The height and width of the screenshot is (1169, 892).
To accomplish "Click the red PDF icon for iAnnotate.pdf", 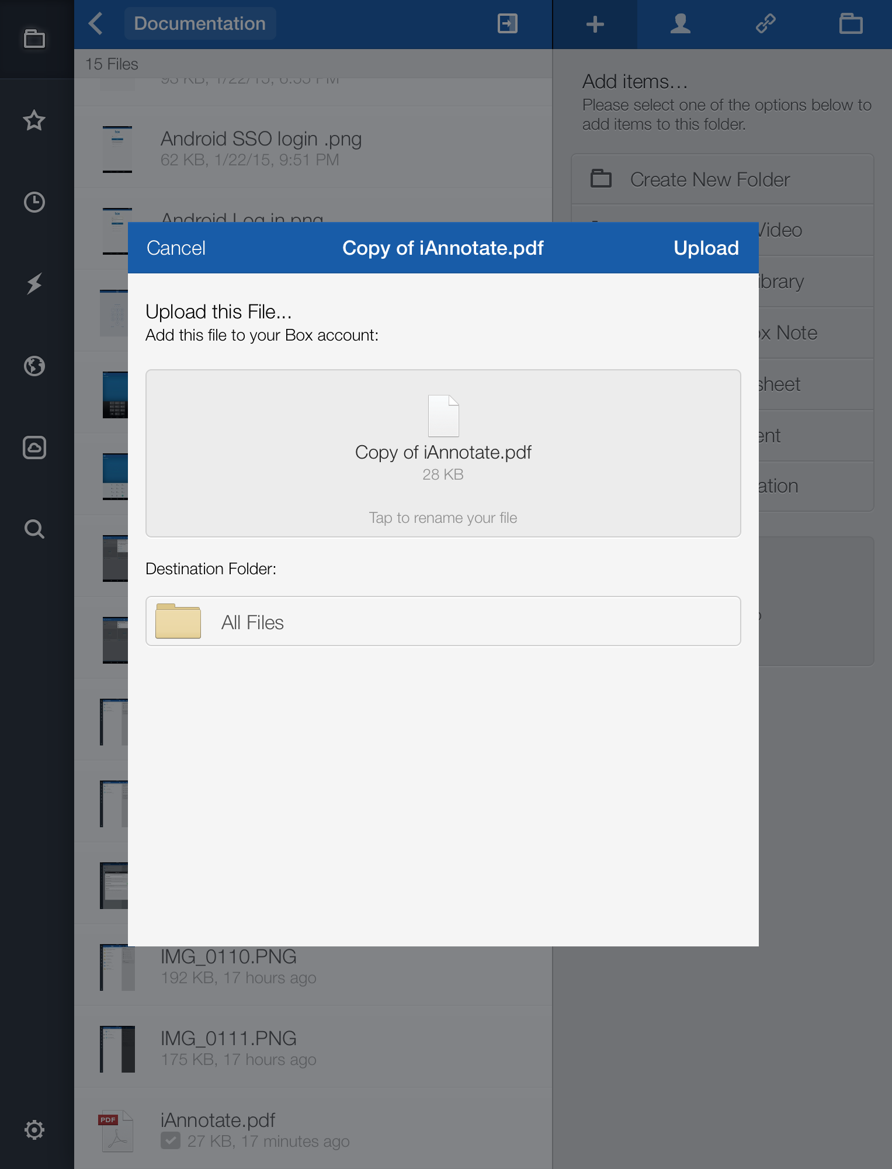I will (x=116, y=1130).
